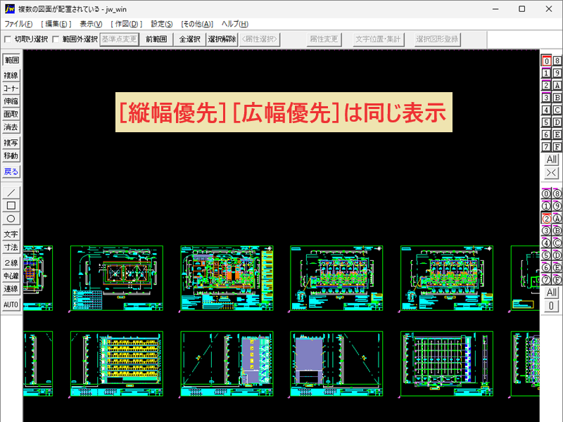563x422 pixels.
Task: Select the 範囲 range tool
Action: [x=11, y=60]
